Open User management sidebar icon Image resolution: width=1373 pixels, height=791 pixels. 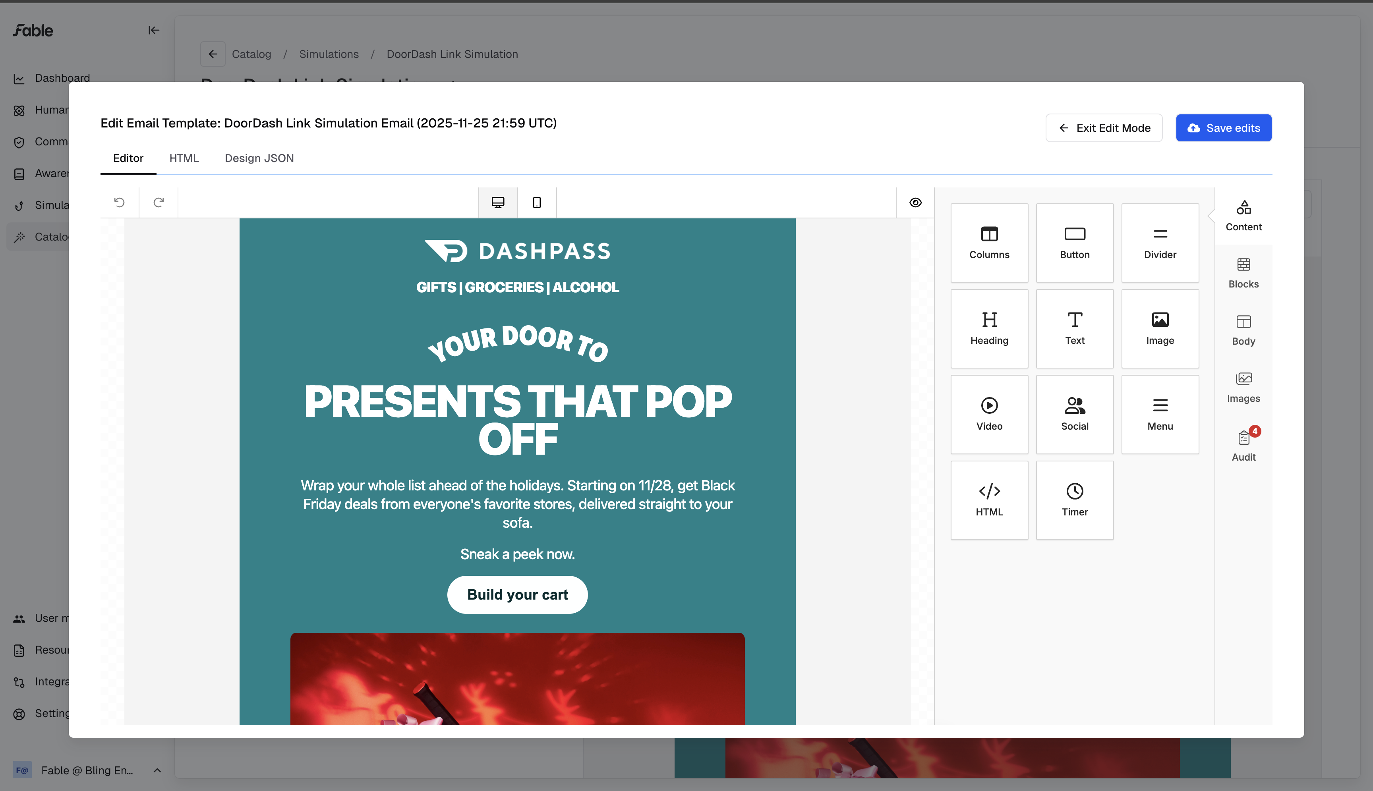pos(19,619)
